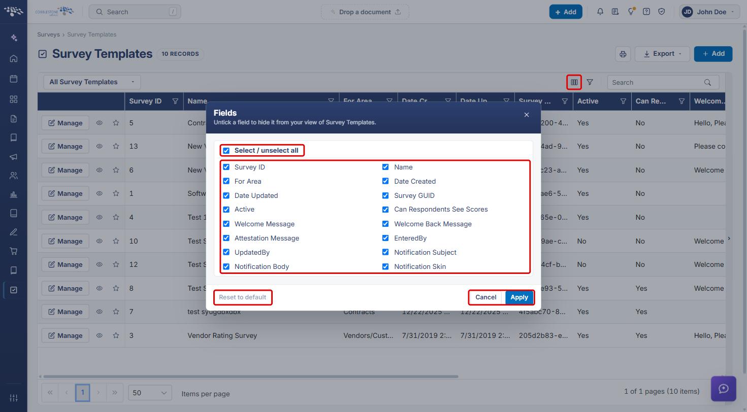Open the 50 items per page dropdown
Viewport: 747px width, 412px height.
point(150,393)
